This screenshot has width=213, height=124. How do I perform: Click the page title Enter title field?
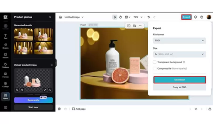point(93,25)
